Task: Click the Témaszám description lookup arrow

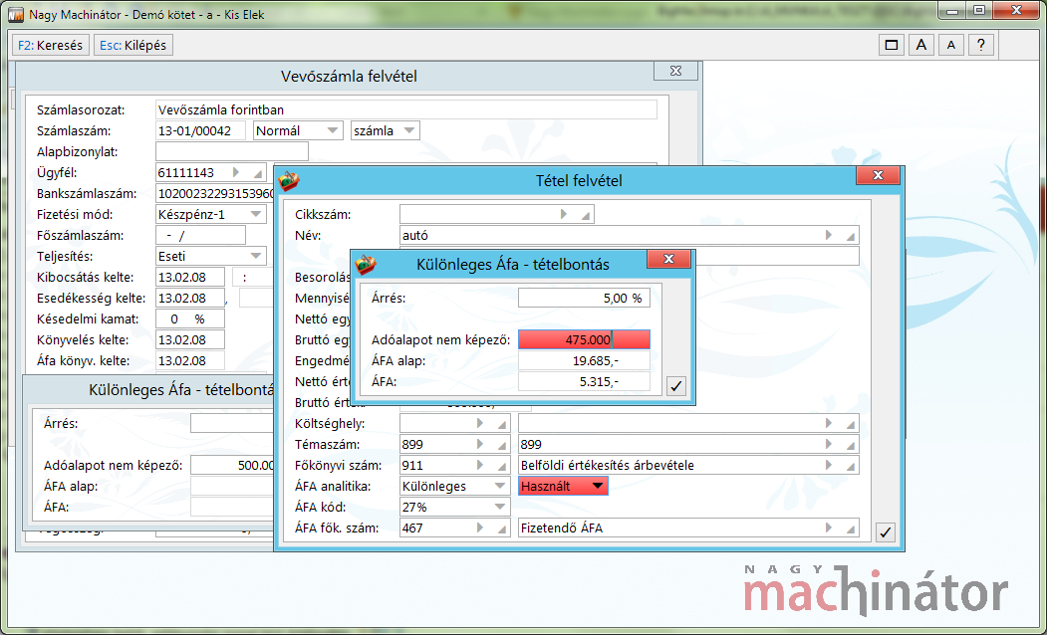Action: pyautogui.click(x=829, y=444)
